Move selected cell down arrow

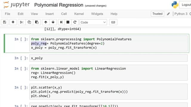coord(53,22)
